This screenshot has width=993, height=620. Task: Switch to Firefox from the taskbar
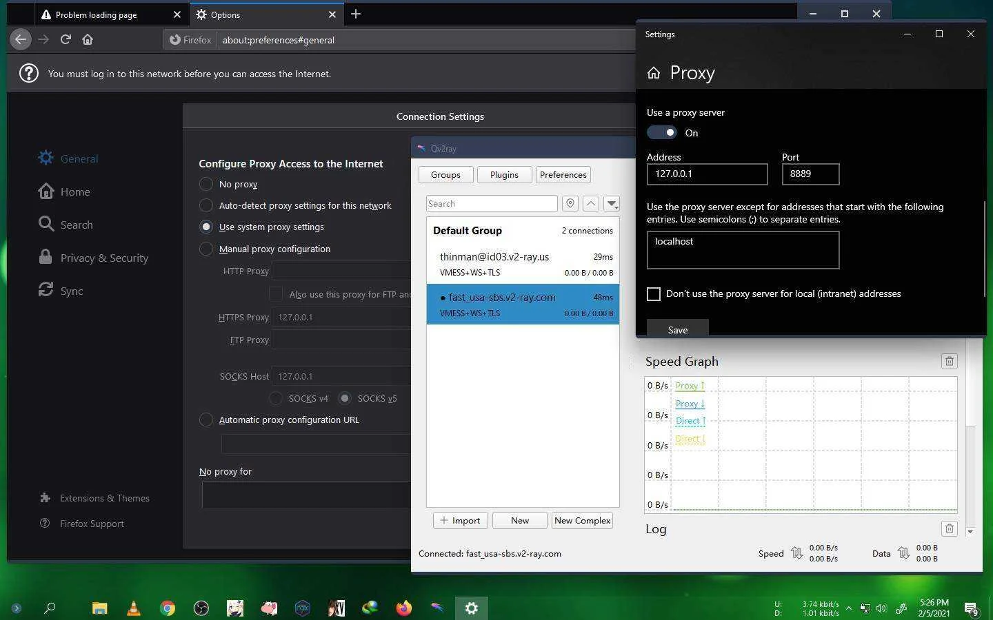point(404,608)
